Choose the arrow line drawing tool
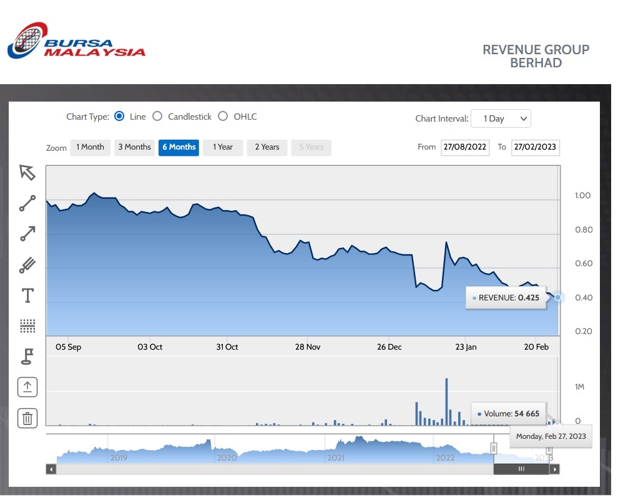The width and height of the screenshot is (623, 503). coord(27,234)
